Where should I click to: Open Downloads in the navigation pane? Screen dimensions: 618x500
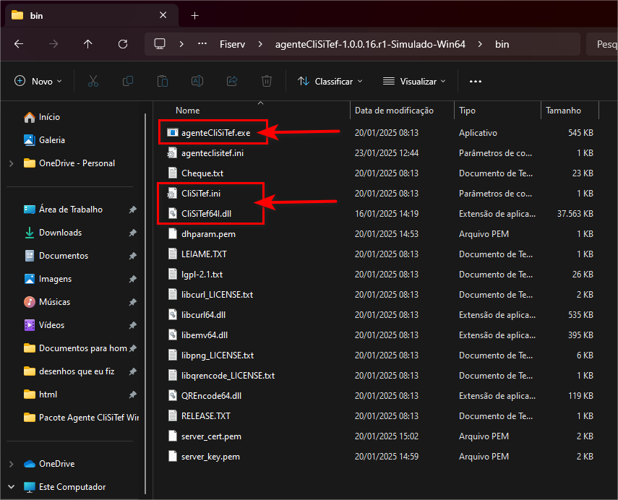[x=60, y=233]
